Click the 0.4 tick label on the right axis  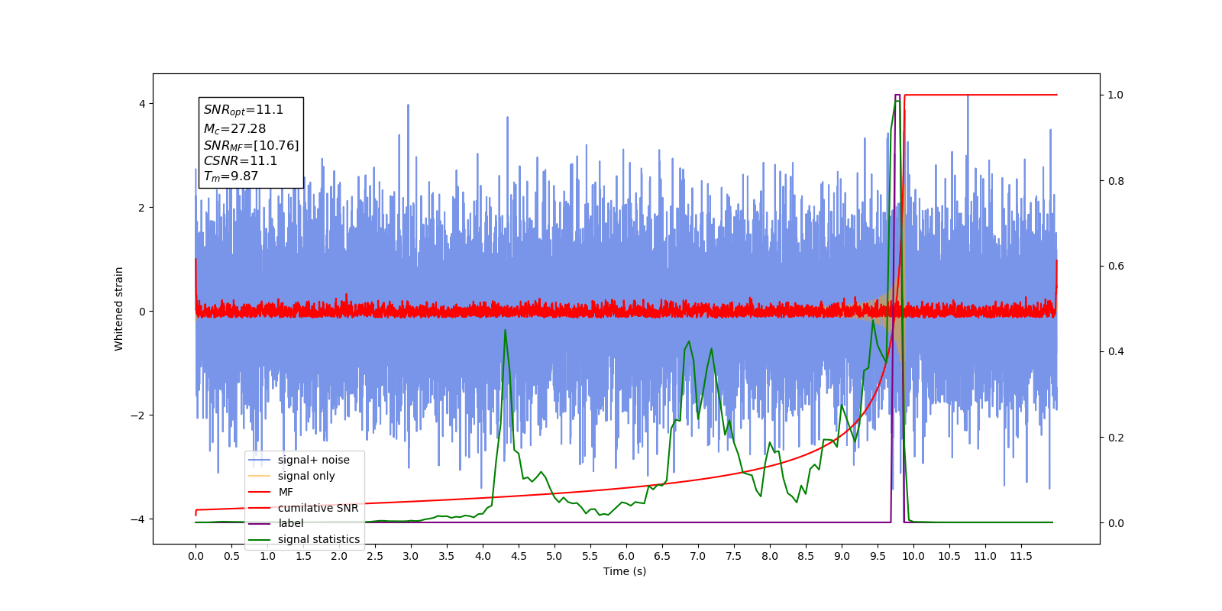tap(1116, 352)
